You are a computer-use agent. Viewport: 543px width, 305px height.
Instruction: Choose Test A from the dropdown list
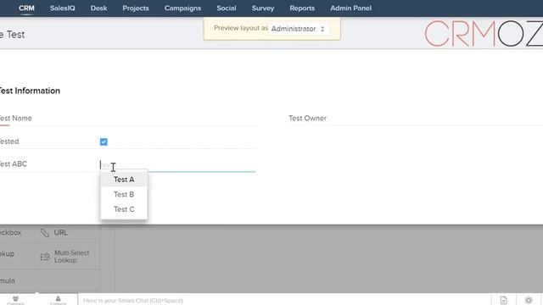[124, 180]
